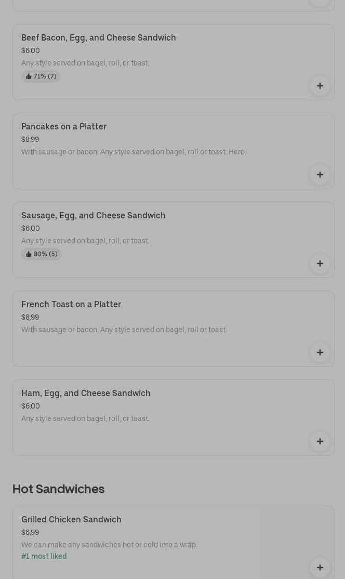
Task: Select the Pancakes on a Platter title
Action: [x=64, y=127]
